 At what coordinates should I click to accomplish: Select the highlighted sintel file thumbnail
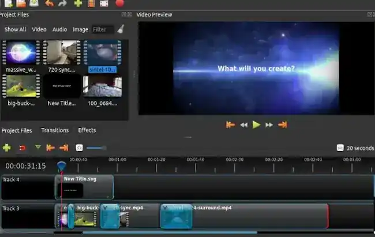click(x=102, y=52)
